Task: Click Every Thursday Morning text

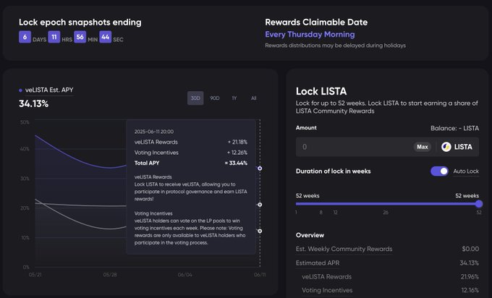Action: pos(310,35)
